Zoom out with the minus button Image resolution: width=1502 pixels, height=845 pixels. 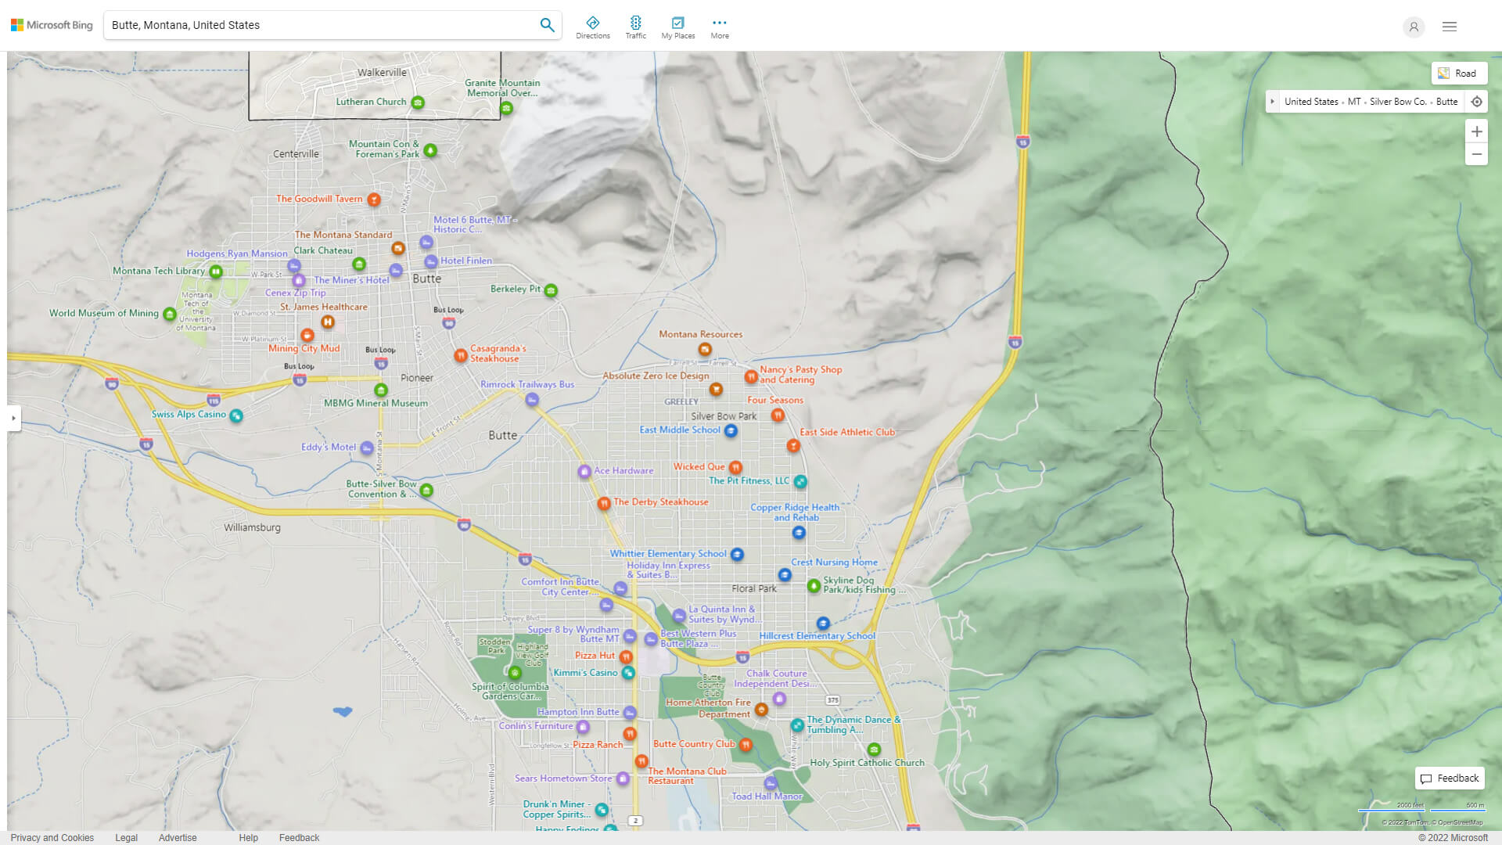click(1476, 154)
